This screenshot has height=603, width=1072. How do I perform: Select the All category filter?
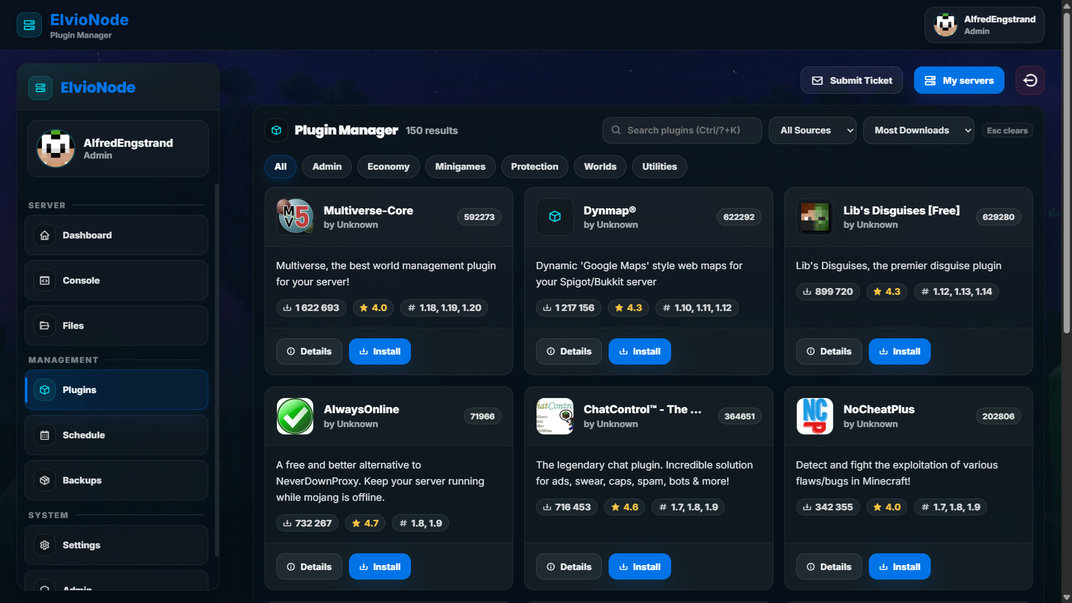click(x=280, y=166)
